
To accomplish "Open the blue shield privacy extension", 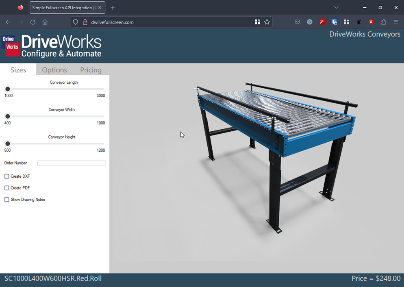I will [x=334, y=22].
